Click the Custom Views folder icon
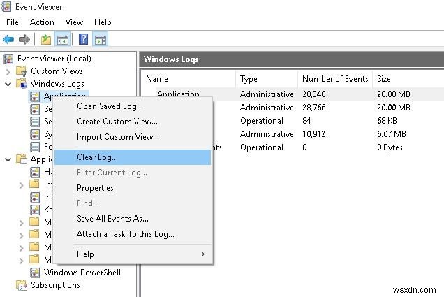 [22, 71]
